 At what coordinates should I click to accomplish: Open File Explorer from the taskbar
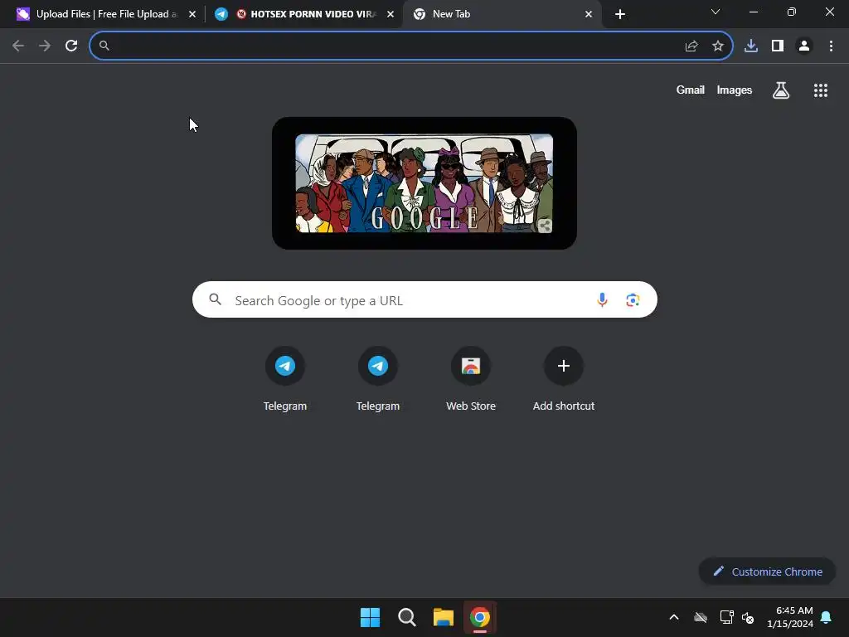tap(444, 617)
